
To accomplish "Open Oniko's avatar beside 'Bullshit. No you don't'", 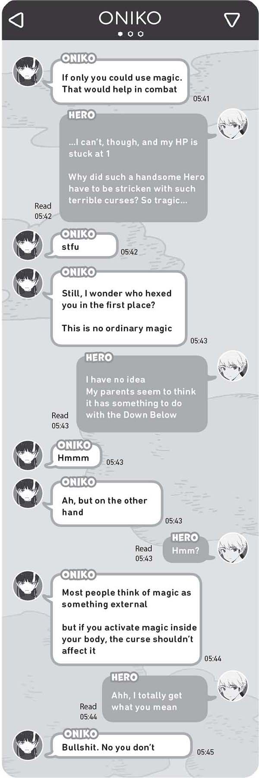I will (28, 745).
